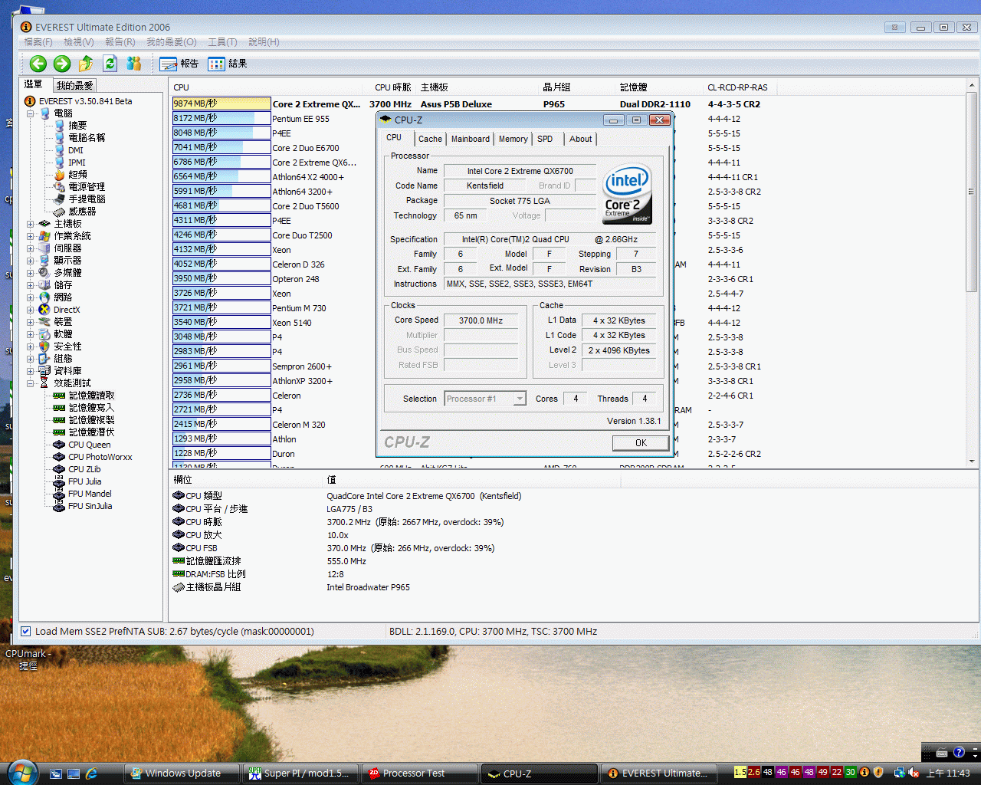Click the muted volume tray icon
Screen dimensions: 981x785
click(x=914, y=773)
